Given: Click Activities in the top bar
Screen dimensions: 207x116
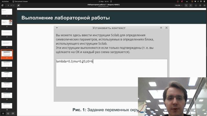Looking at the screenshot, I should pyautogui.click(x=5, y=1).
